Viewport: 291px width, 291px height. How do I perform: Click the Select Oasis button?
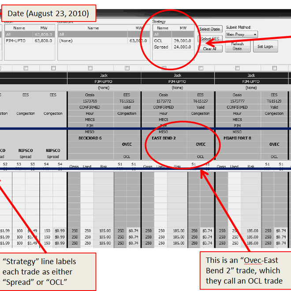tap(210, 29)
